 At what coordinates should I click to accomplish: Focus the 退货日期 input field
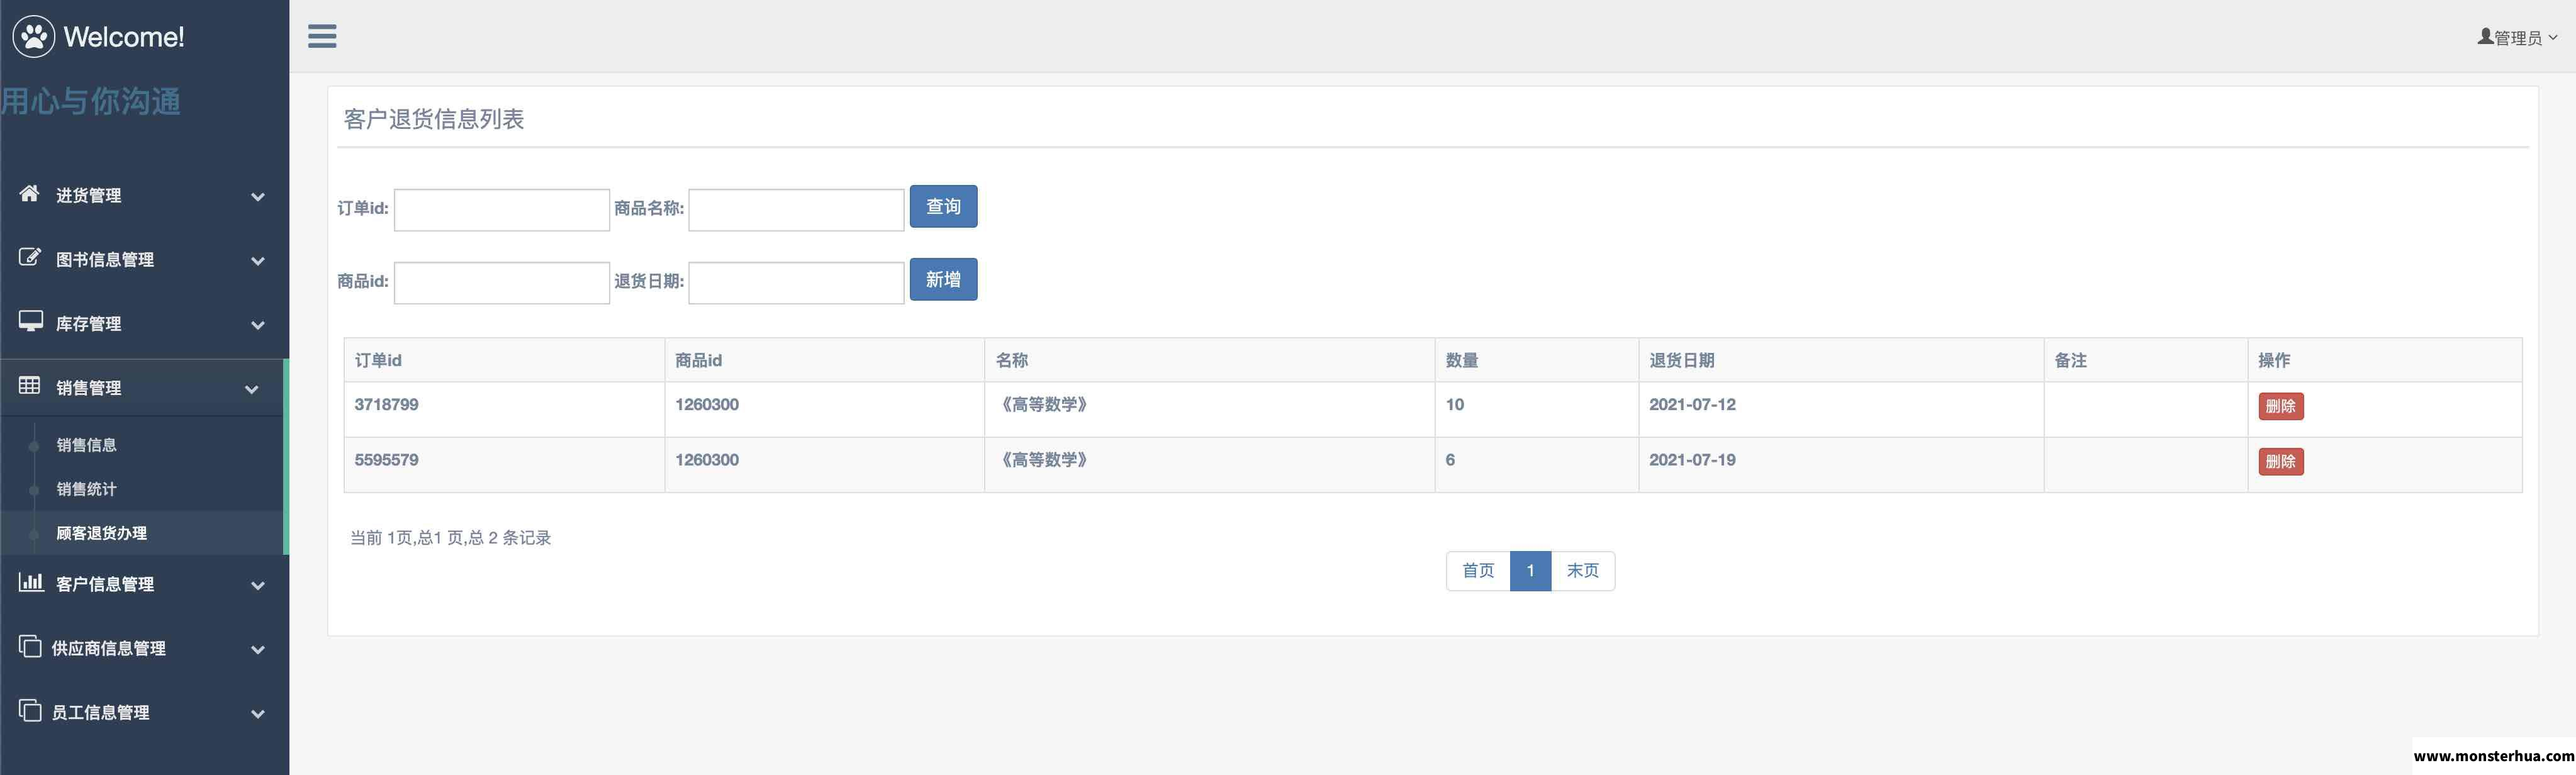[797, 283]
